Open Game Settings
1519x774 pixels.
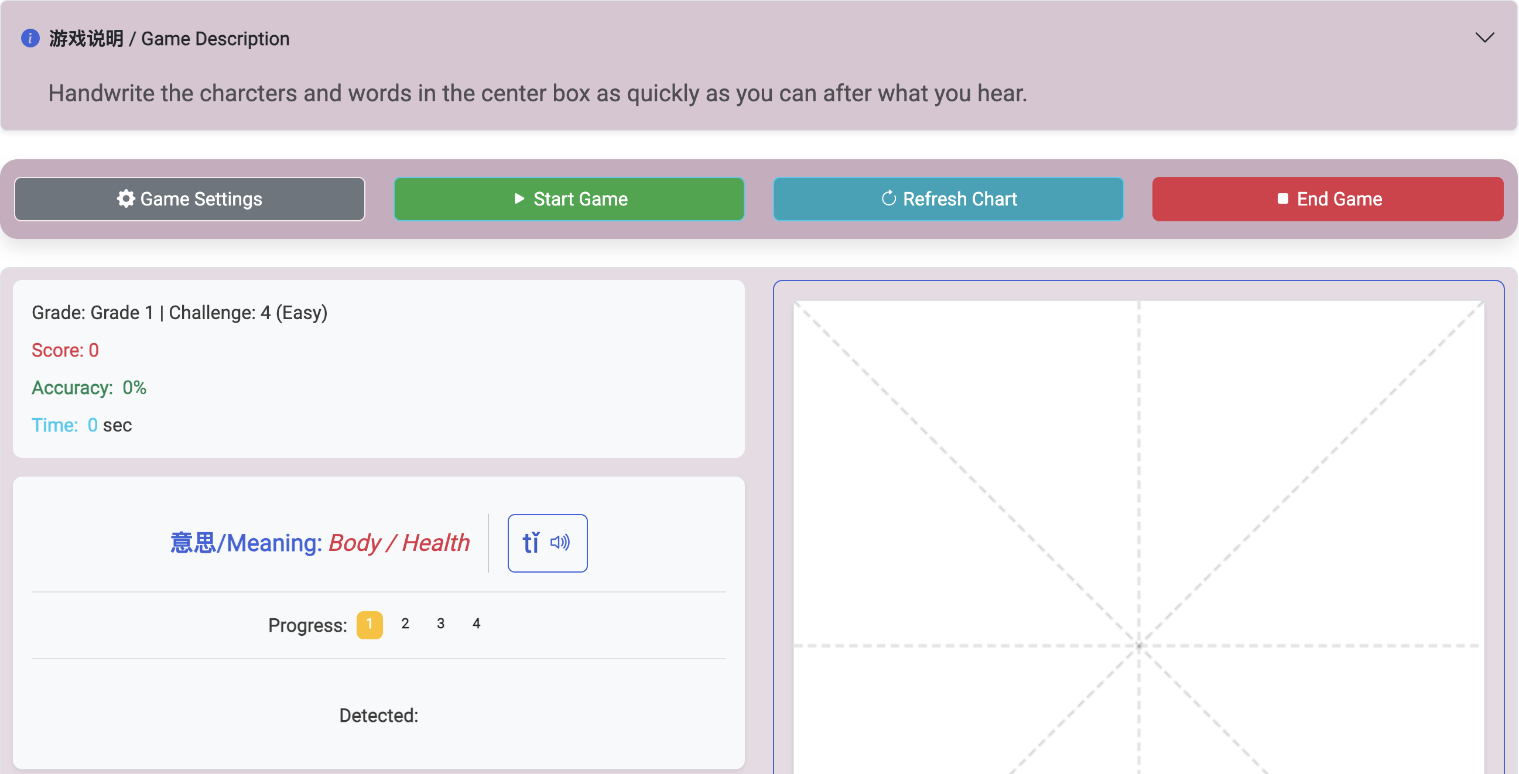tap(189, 198)
